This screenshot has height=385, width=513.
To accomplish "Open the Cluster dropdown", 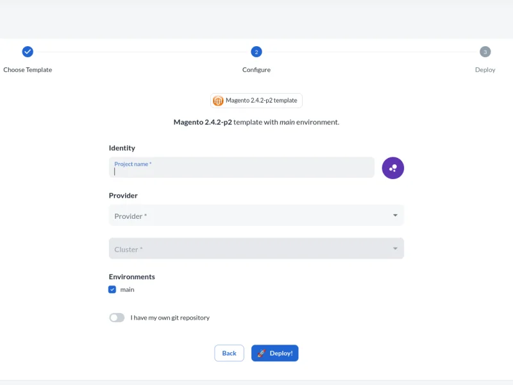I will click(256, 248).
